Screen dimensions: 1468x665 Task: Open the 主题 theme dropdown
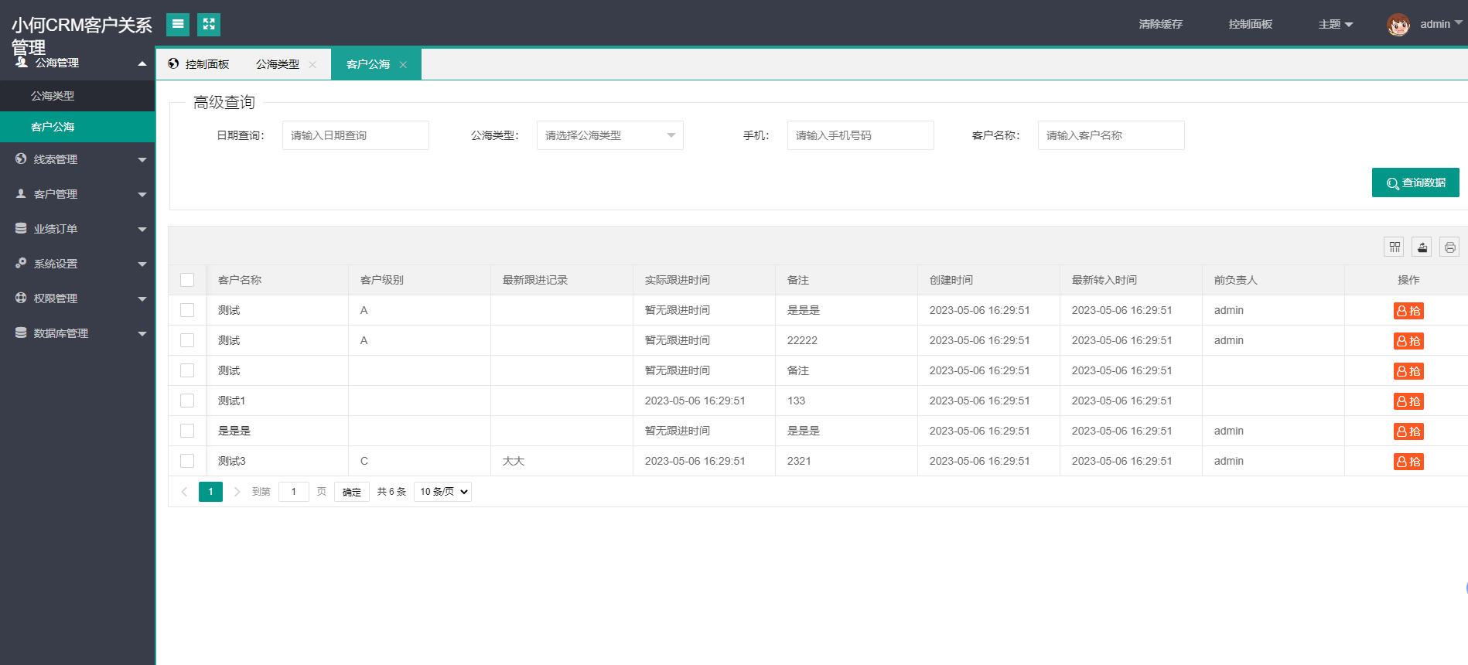[1336, 25]
